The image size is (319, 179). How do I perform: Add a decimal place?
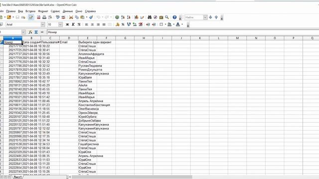tap(135, 24)
